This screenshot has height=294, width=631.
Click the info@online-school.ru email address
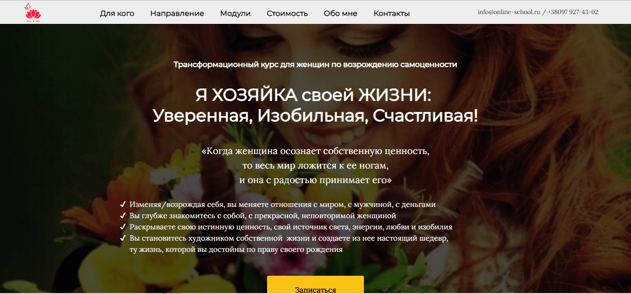(x=508, y=12)
